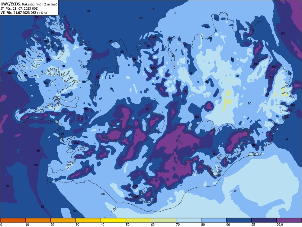Pick the 95–99.9 dark navy legend swatch
The height and width of the screenshot is (227, 302).
pyautogui.click(x=264, y=220)
